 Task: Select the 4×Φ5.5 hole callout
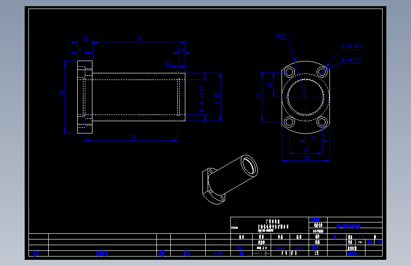tap(351, 60)
